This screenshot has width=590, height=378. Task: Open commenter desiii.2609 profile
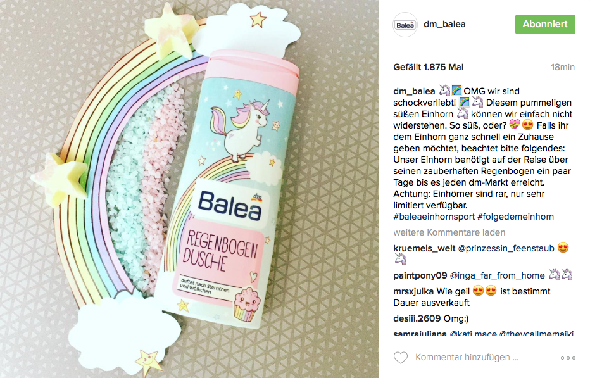pyautogui.click(x=417, y=318)
